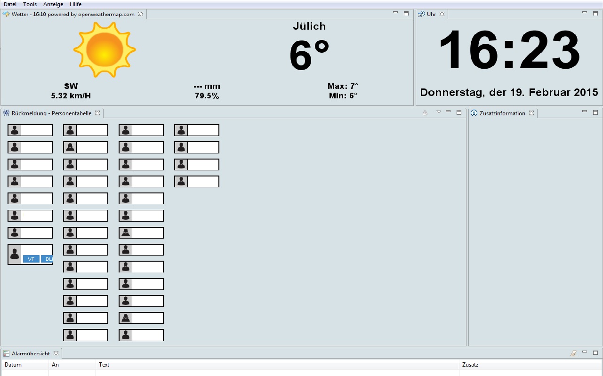The width and height of the screenshot is (603, 376).
Task: Click the Text column header in alarm table
Action: (x=104, y=365)
